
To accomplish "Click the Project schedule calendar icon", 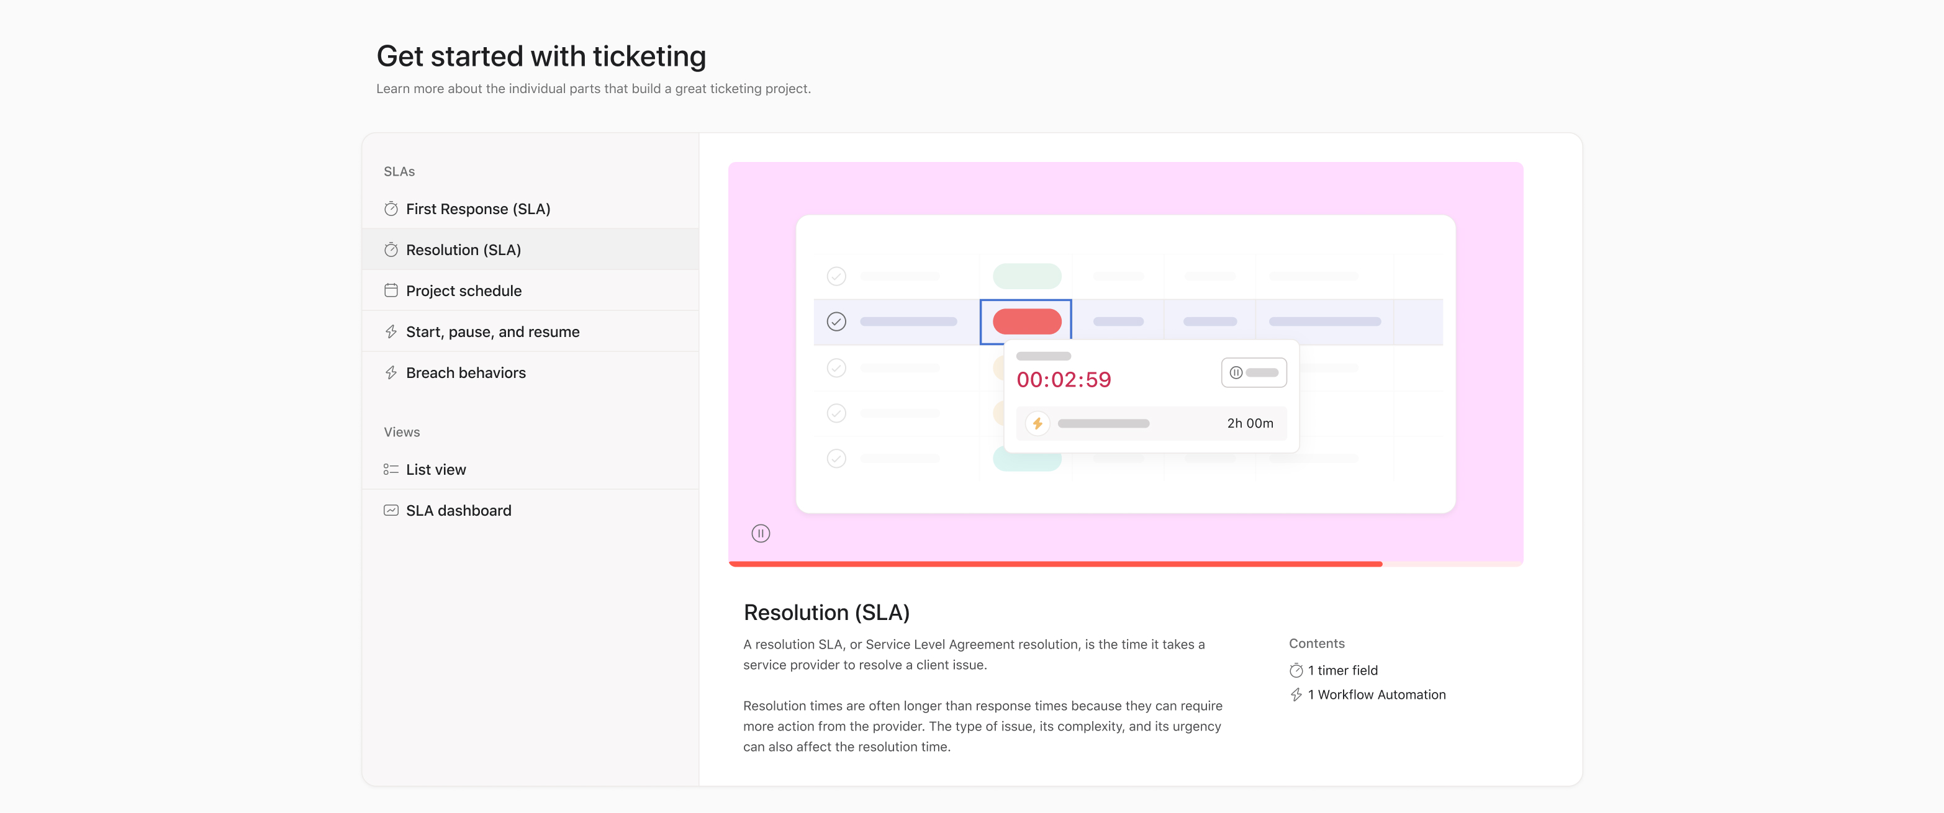I will click(390, 290).
